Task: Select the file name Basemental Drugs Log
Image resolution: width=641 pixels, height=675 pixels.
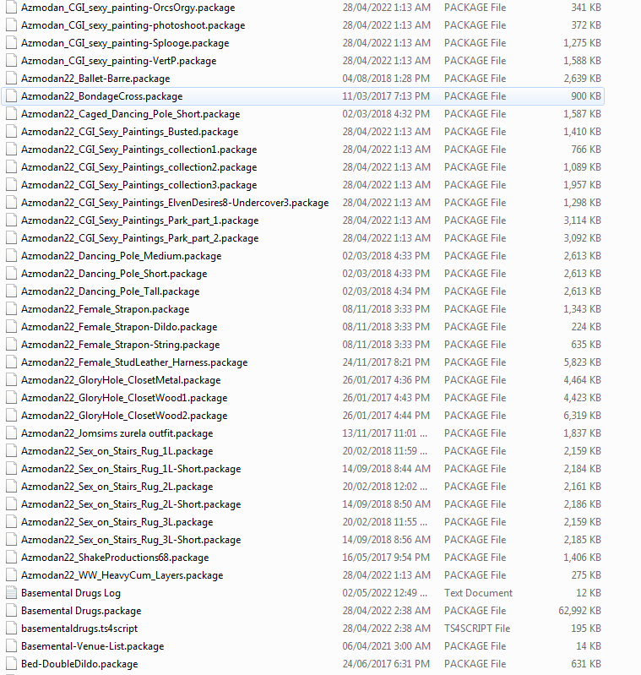Action: (71, 593)
